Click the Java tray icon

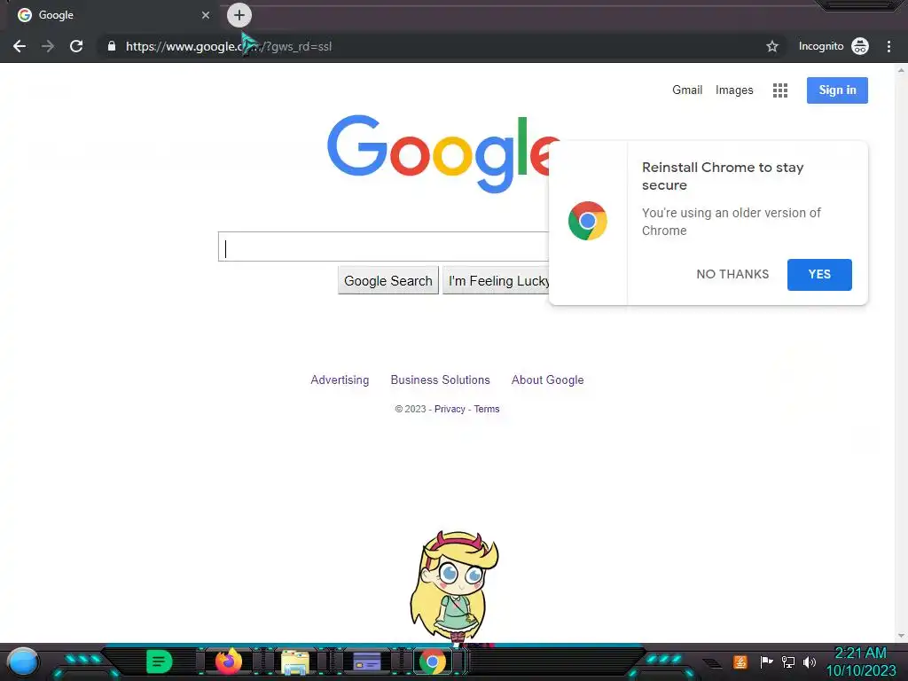click(740, 661)
